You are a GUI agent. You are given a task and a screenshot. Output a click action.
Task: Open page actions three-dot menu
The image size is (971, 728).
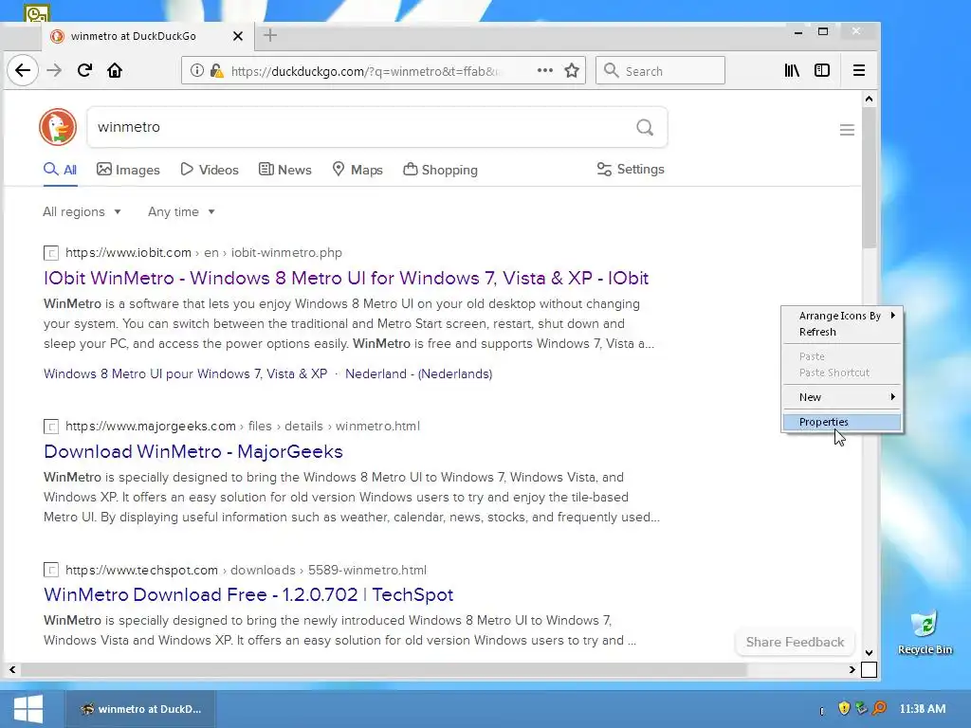coord(545,70)
